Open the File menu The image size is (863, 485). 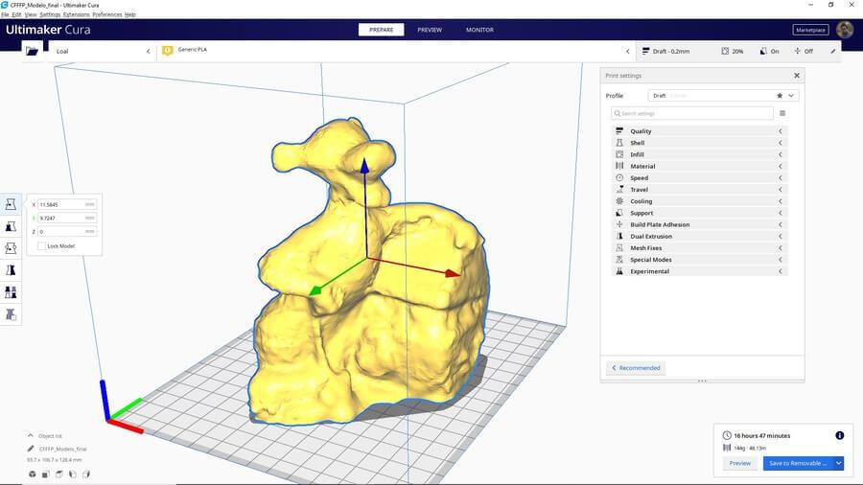pos(5,14)
